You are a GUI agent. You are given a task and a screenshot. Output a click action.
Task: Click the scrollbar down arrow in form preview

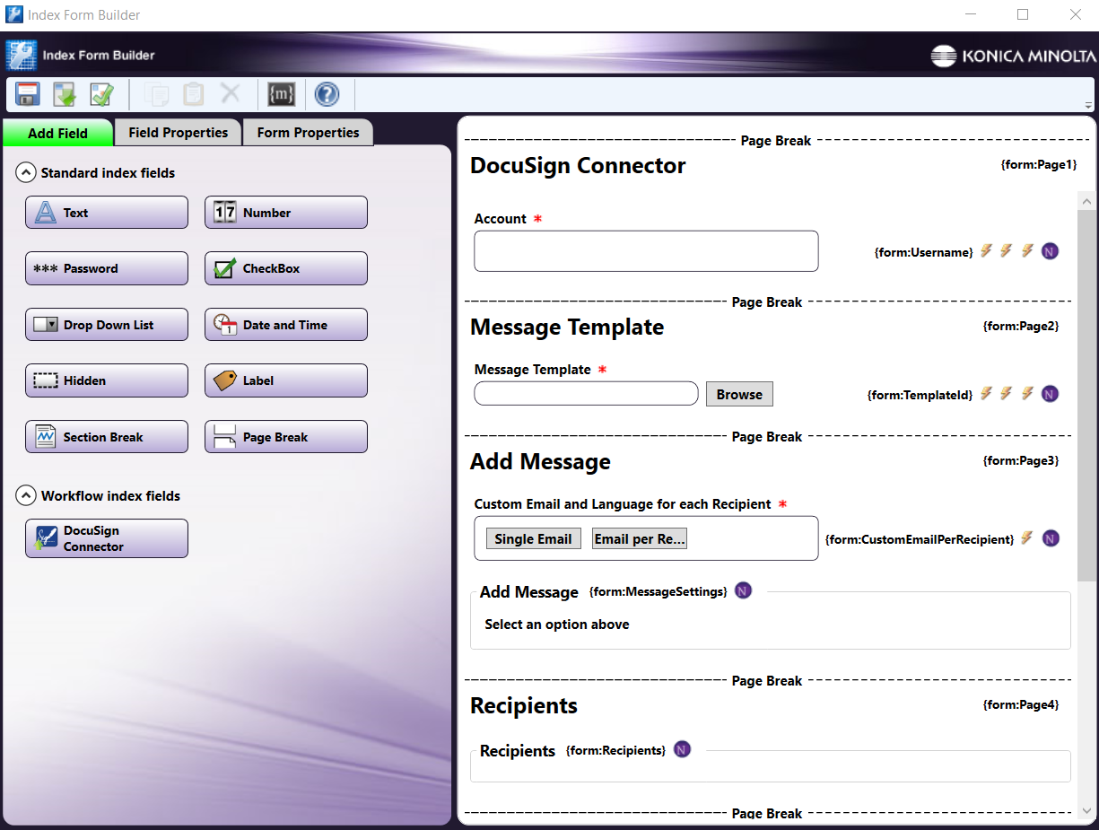tap(1086, 811)
